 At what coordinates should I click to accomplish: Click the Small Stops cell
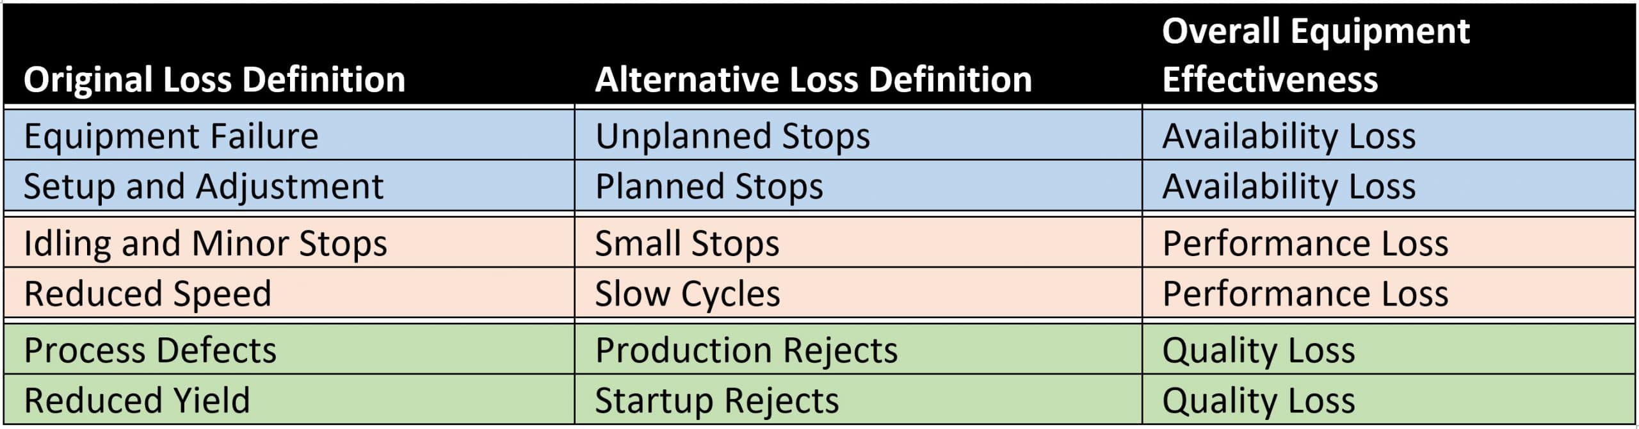click(x=687, y=243)
